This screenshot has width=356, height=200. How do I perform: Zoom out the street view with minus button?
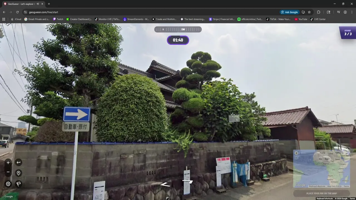[x=8, y=172]
